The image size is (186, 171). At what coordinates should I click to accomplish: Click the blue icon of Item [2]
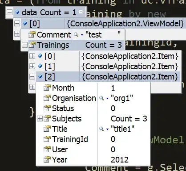click(40, 76)
